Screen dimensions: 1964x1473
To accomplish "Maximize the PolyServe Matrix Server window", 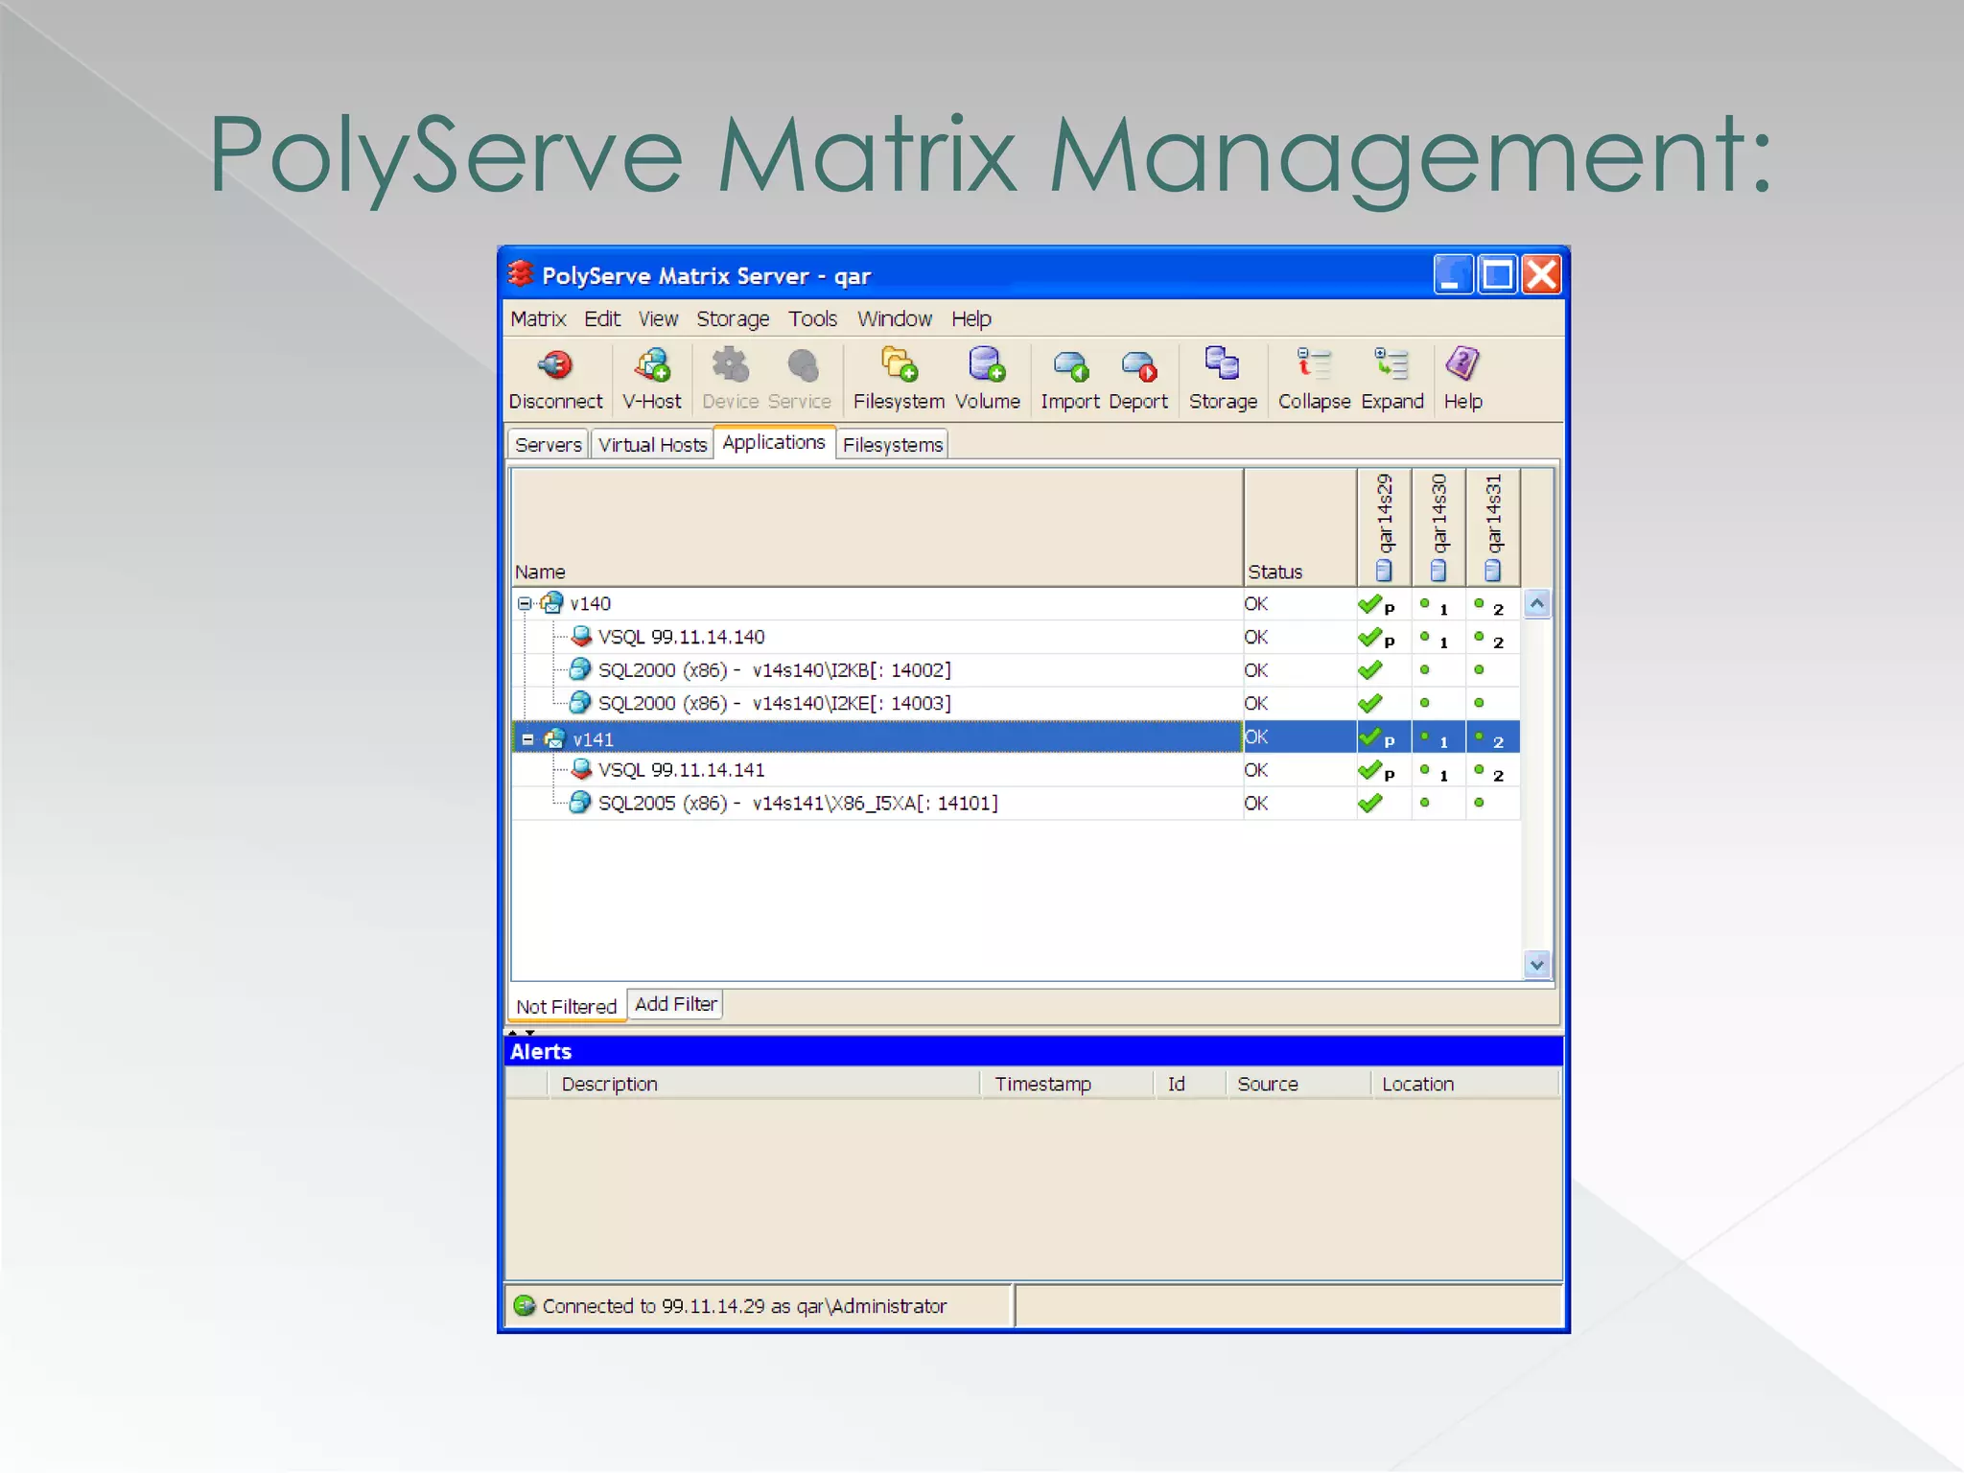I will click(1497, 275).
